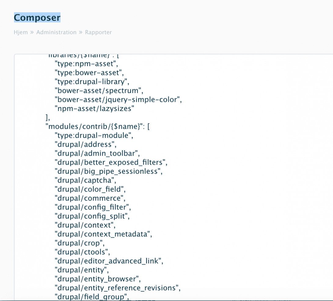Click the "drupal/editor_advanced_link" entry

[x=108, y=261]
